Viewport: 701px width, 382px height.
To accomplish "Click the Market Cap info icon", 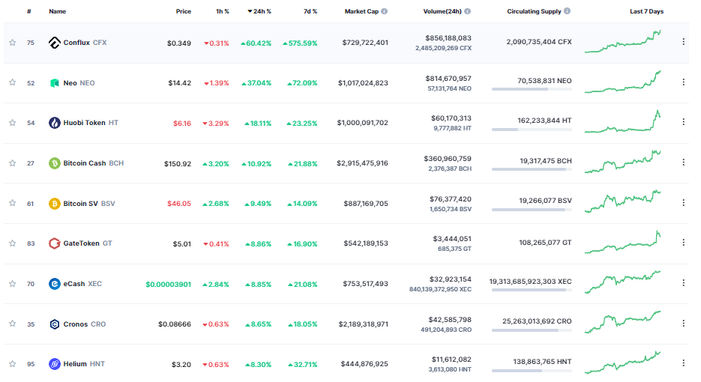I will tap(385, 11).
